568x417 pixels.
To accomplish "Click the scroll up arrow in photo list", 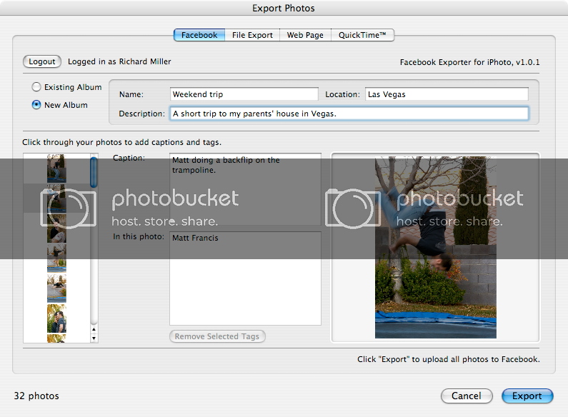I will point(94,327).
